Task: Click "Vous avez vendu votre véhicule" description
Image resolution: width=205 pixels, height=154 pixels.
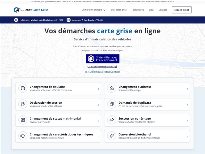Action: (x=46, y=106)
